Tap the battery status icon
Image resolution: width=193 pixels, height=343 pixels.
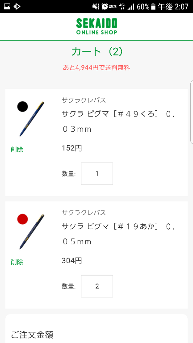pos(153,7)
